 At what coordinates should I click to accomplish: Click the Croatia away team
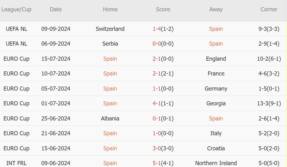tap(216, 148)
